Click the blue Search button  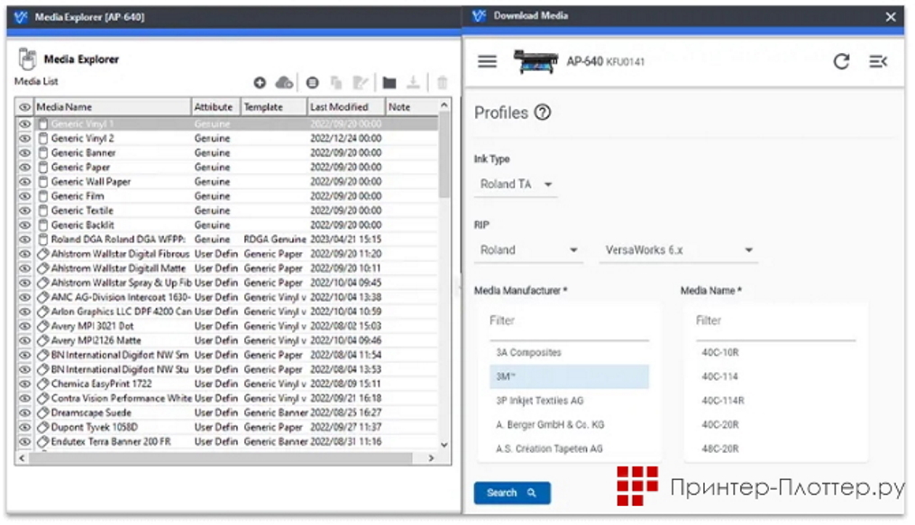click(511, 493)
